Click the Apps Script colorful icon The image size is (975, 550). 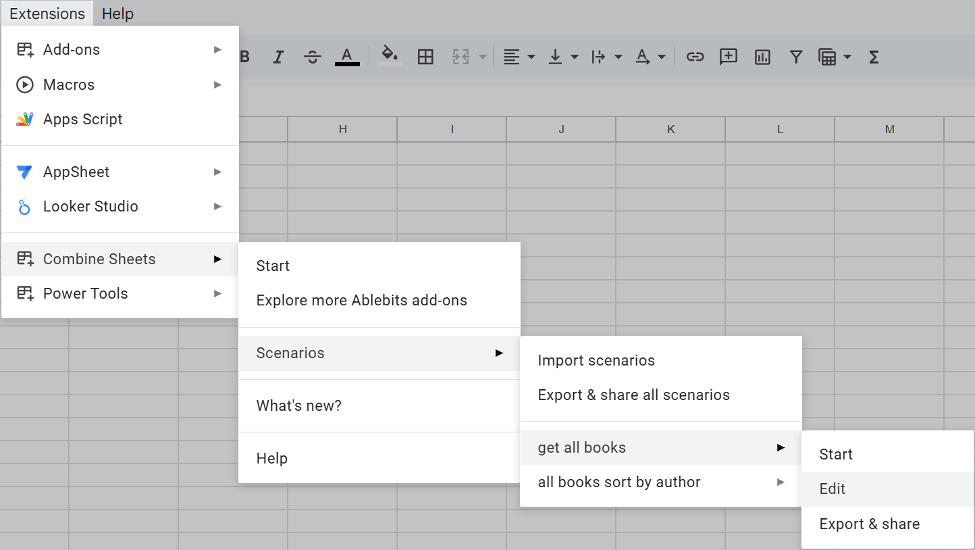click(25, 120)
